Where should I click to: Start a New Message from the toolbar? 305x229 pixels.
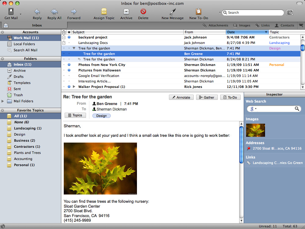point(172,12)
